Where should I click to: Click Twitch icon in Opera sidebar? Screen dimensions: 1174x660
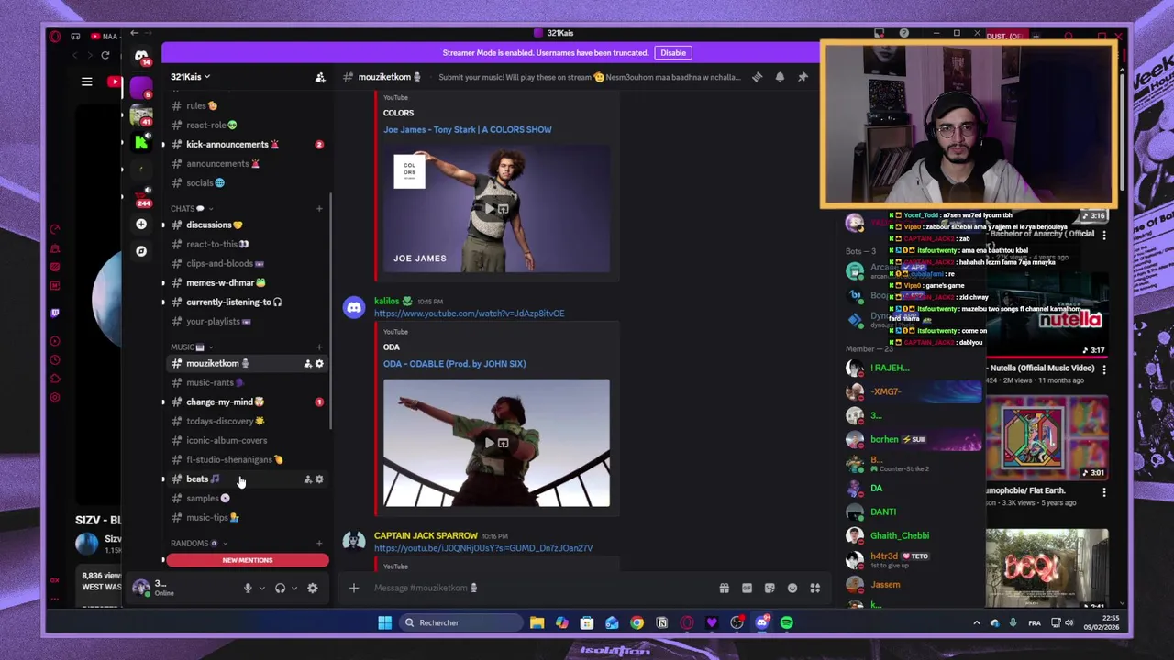click(55, 313)
